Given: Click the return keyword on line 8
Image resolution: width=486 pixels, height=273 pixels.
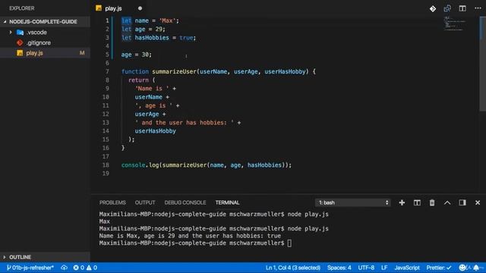Looking at the screenshot, I should [x=138, y=80].
